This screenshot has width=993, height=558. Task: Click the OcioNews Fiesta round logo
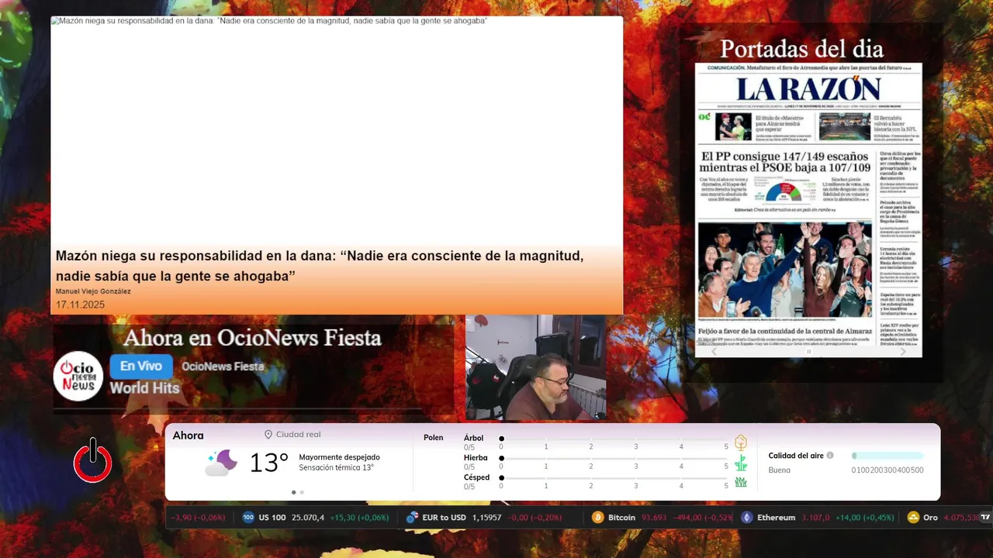[x=78, y=376]
